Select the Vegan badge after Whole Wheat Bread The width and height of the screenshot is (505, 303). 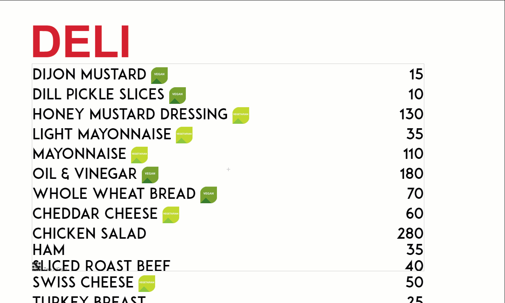208,195
